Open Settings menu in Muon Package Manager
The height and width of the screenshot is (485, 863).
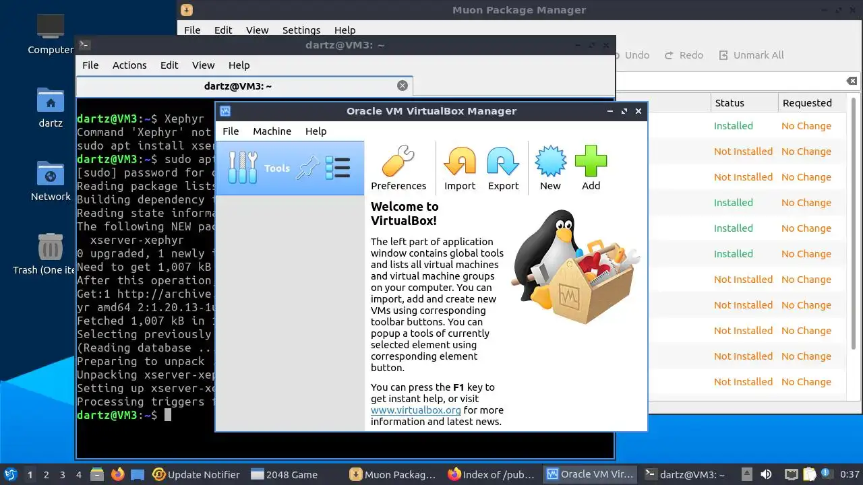pos(301,30)
